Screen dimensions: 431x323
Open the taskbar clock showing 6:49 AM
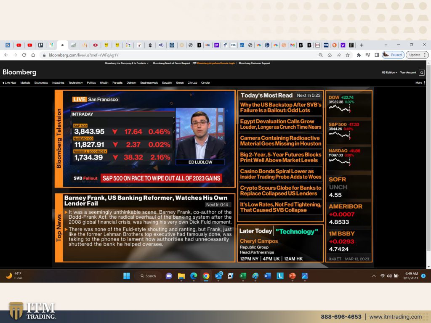tap(410, 276)
